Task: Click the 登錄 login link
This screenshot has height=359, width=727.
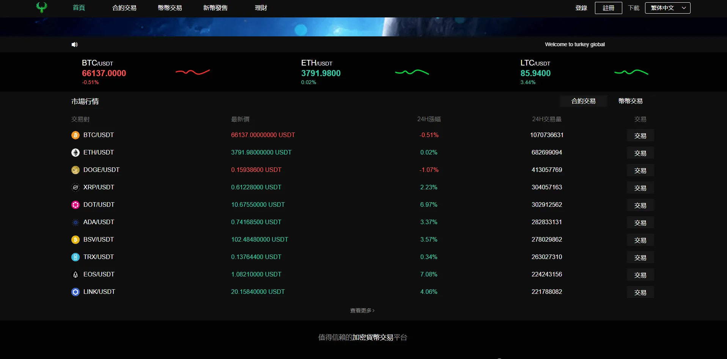Action: point(581,8)
